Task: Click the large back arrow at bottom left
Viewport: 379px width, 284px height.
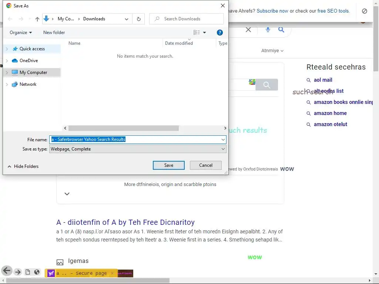Action: [7, 271]
